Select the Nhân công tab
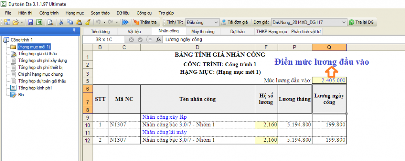Image resolution: width=405 pixels, height=161 pixels. (168, 31)
